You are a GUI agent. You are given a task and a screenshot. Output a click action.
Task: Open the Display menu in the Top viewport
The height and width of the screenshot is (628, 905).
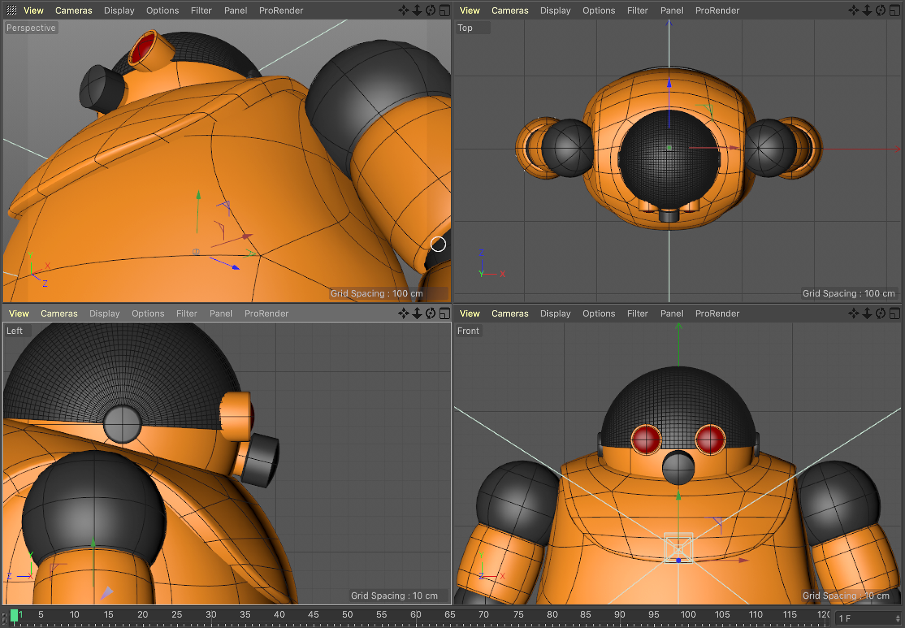coord(555,10)
